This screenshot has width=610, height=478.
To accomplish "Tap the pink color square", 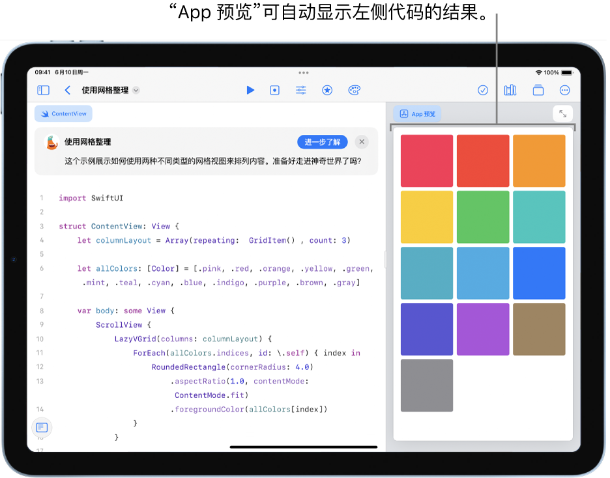I will pyautogui.click(x=427, y=161).
